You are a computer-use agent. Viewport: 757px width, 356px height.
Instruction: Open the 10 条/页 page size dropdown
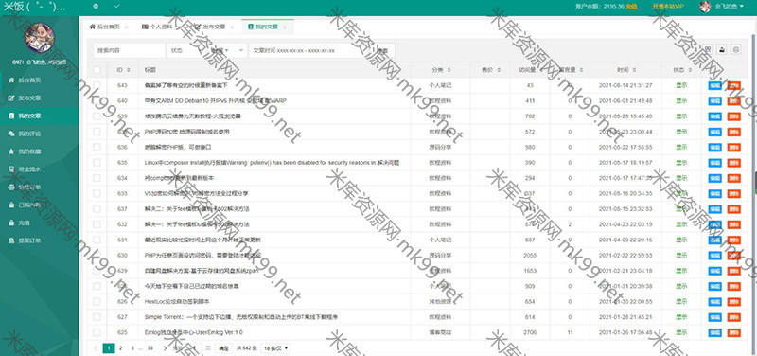(x=275, y=347)
